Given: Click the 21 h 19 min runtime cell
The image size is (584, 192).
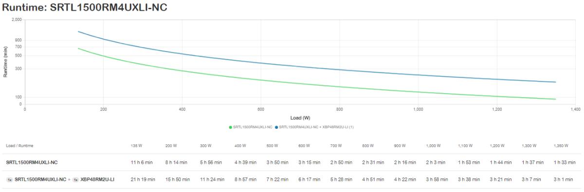Looking at the screenshot, I should pos(143,179).
